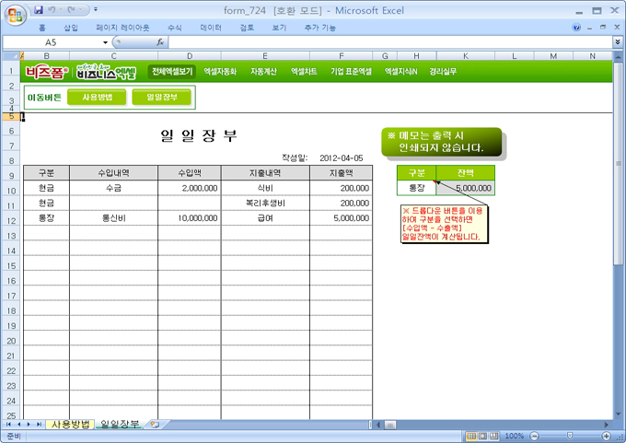Click the insert new worksheet icon
The height and width of the screenshot is (443, 626).
click(155, 425)
